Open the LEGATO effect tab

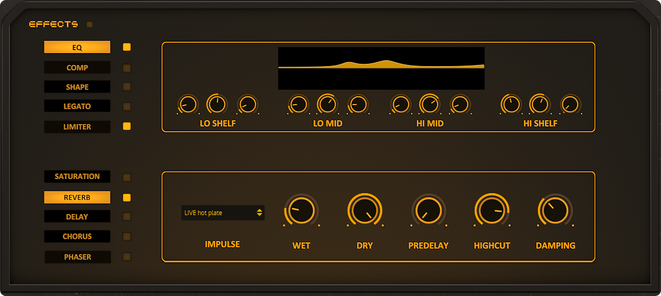(x=77, y=106)
